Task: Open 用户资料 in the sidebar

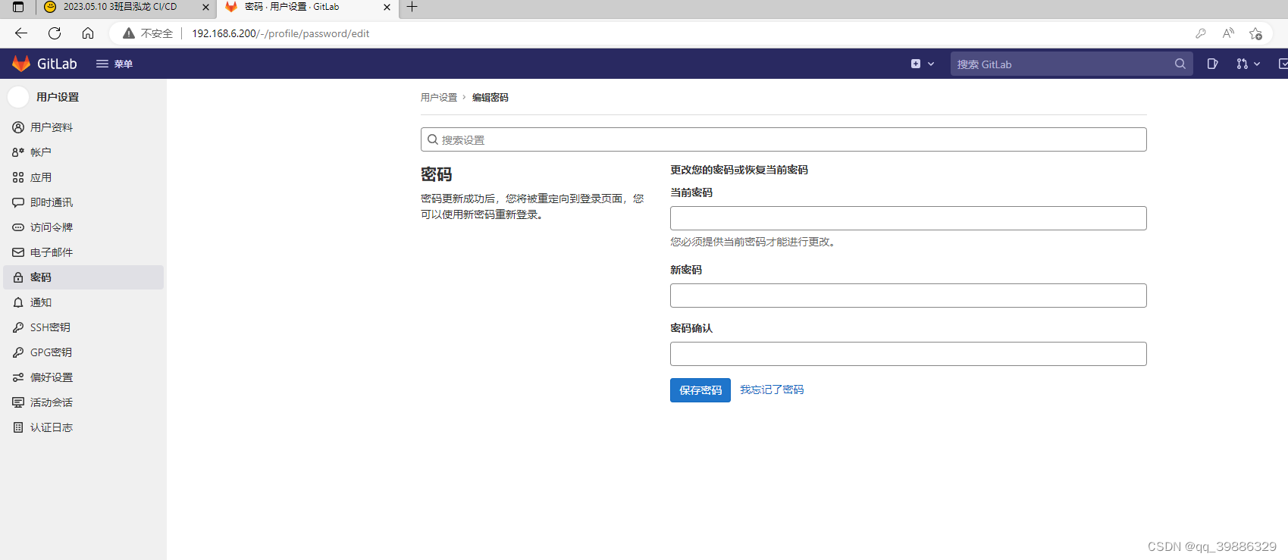Action: (83, 127)
